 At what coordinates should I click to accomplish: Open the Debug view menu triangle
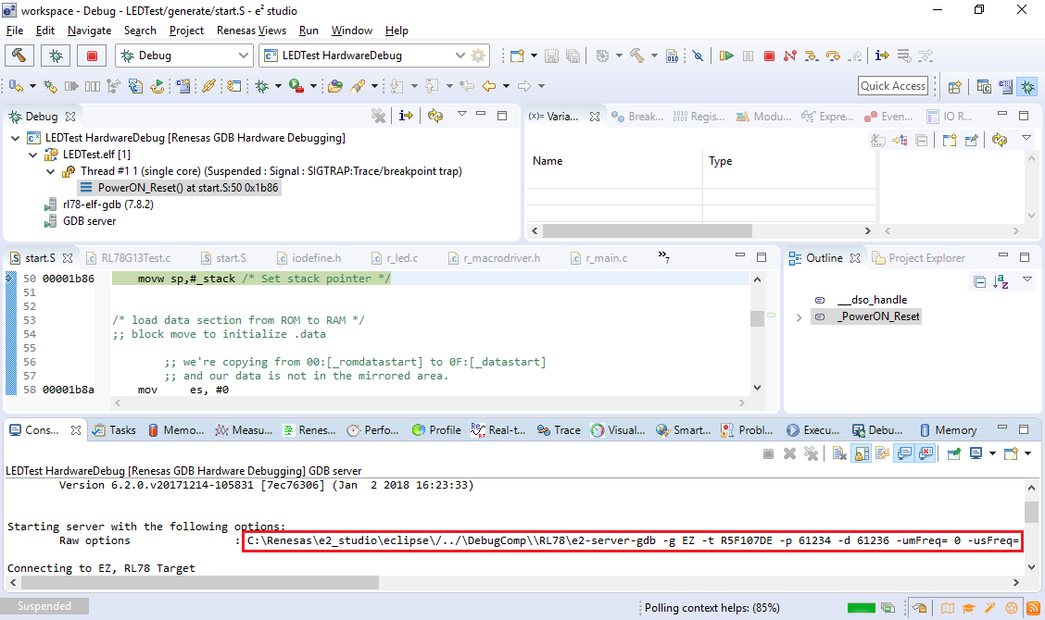(462, 115)
